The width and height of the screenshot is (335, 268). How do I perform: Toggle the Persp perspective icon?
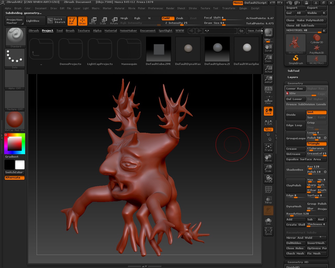pos(268,90)
